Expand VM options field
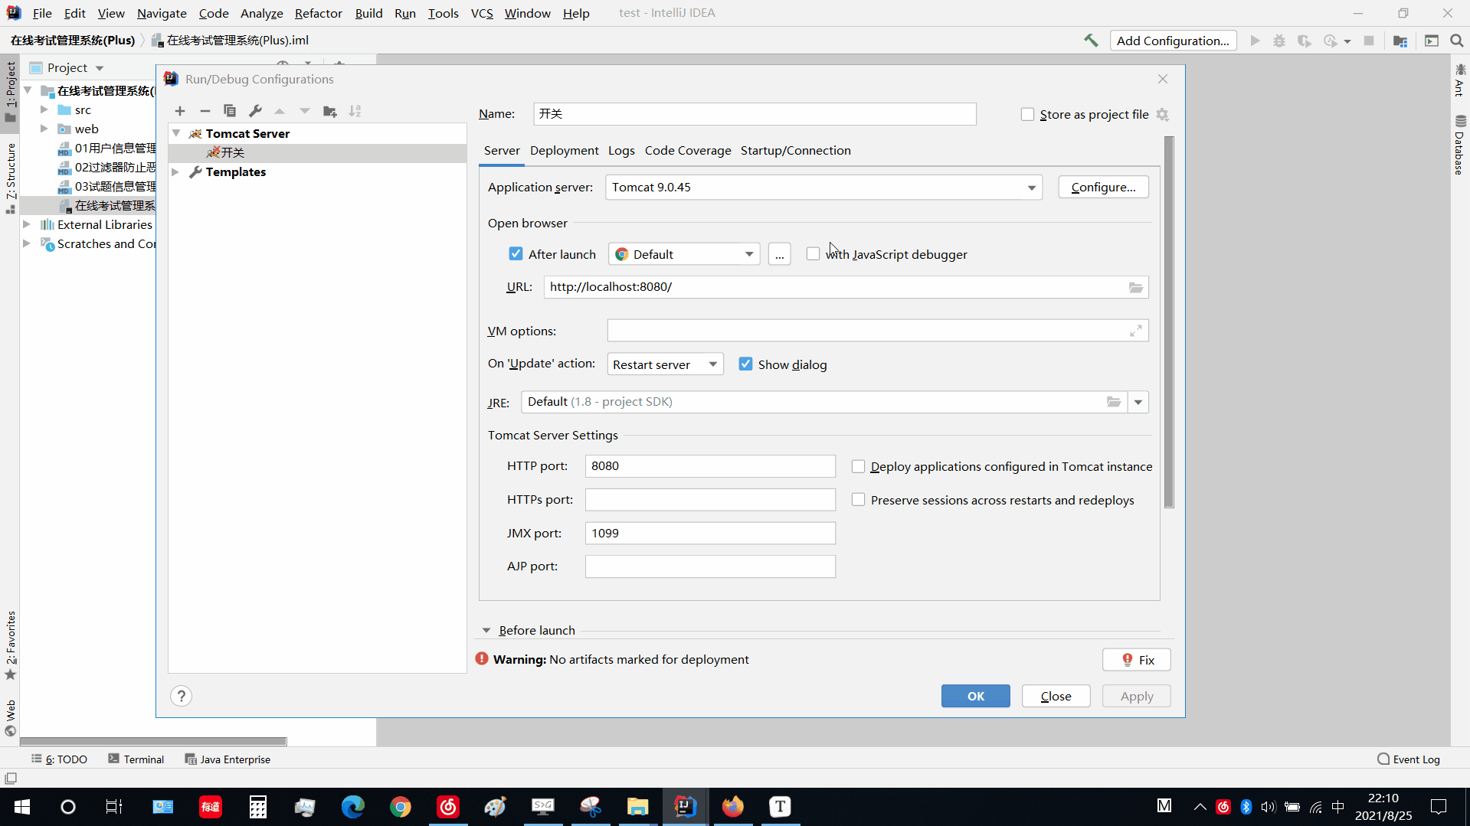 pos(1136,331)
